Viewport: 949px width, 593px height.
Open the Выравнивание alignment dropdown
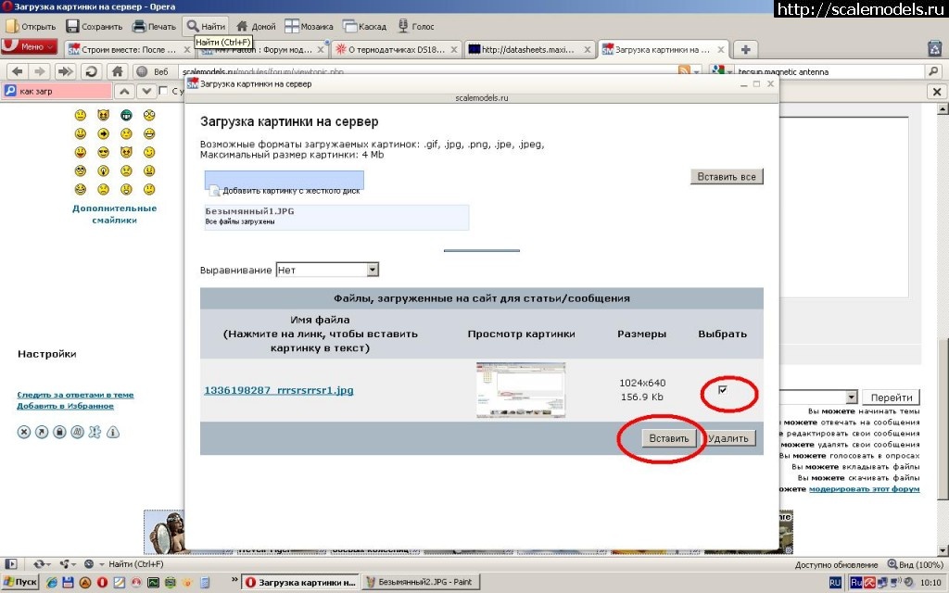[x=373, y=270]
